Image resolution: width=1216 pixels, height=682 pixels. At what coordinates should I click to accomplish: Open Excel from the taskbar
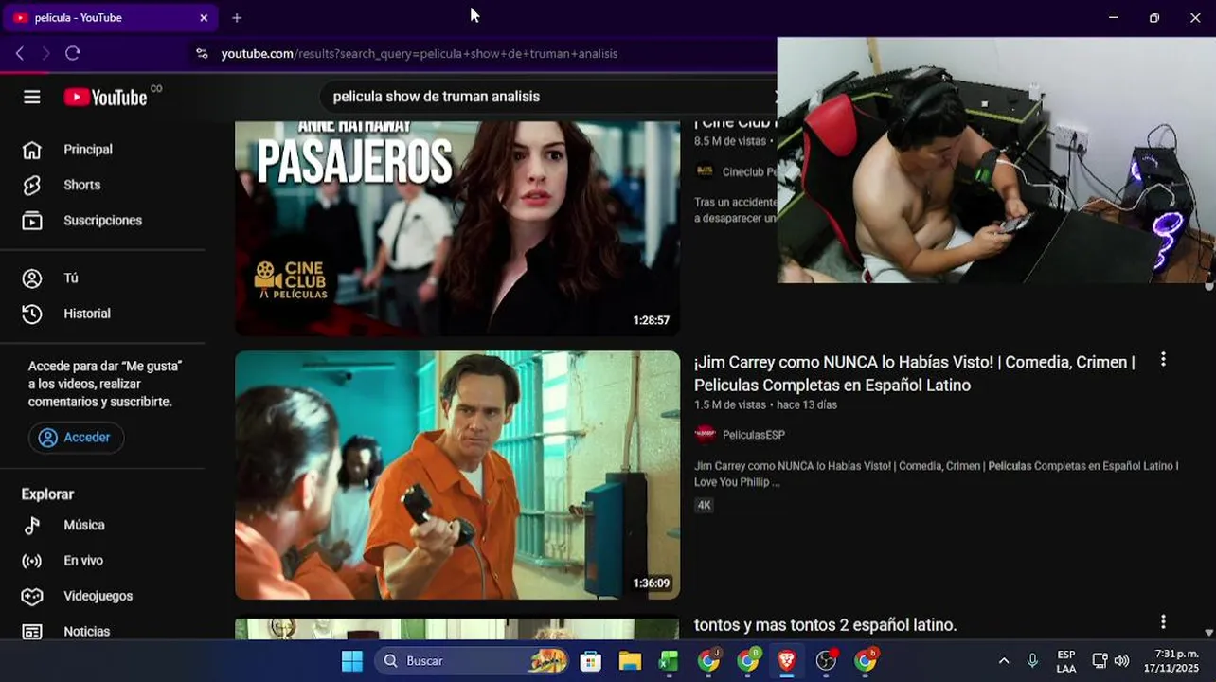pyautogui.click(x=669, y=661)
